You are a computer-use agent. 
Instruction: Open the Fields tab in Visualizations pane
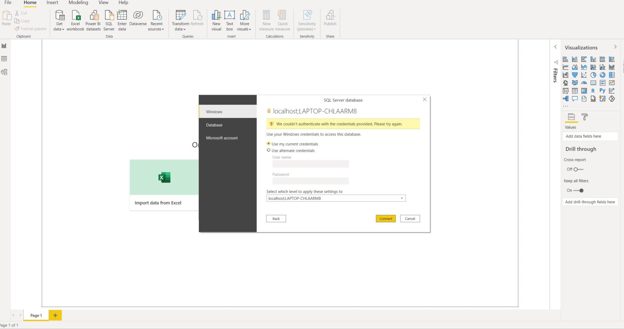[x=571, y=117]
